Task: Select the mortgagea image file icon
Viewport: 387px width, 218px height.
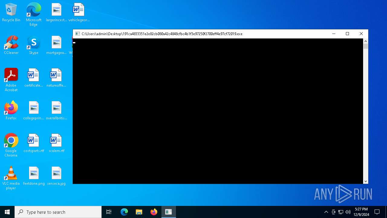Action: pos(56,45)
